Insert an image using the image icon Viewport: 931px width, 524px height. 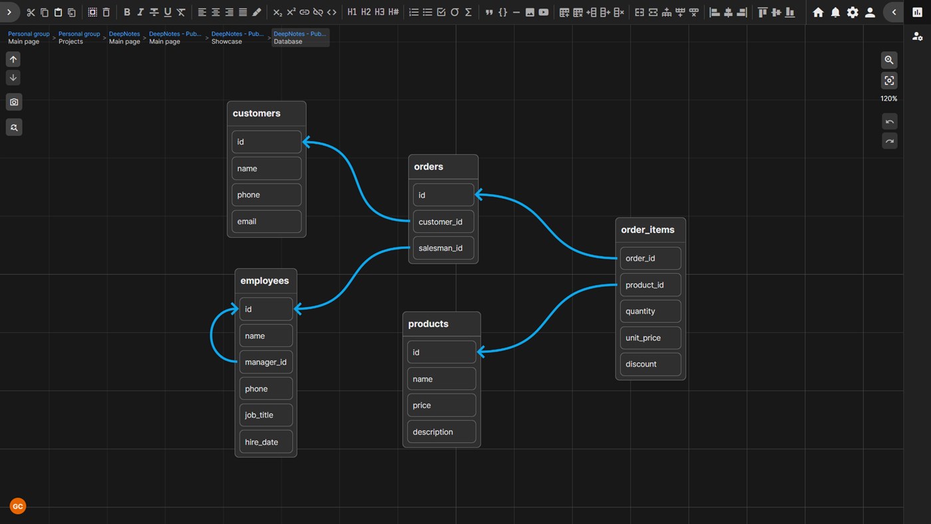[530, 13]
